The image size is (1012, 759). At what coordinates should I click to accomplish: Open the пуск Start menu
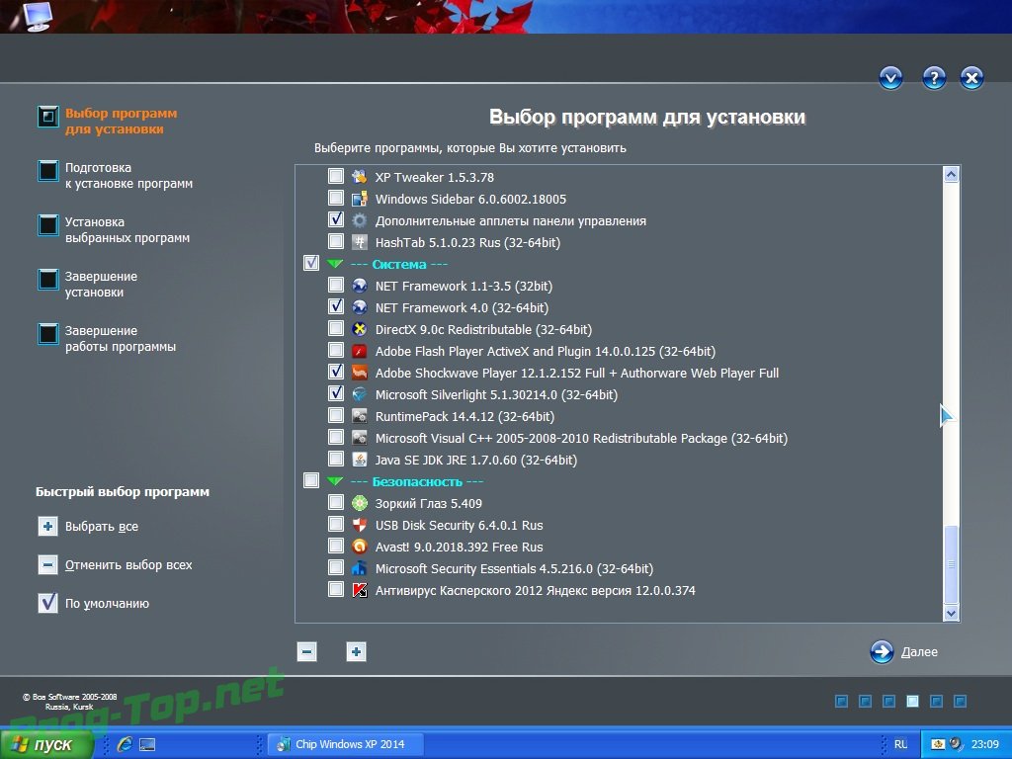pos(46,744)
